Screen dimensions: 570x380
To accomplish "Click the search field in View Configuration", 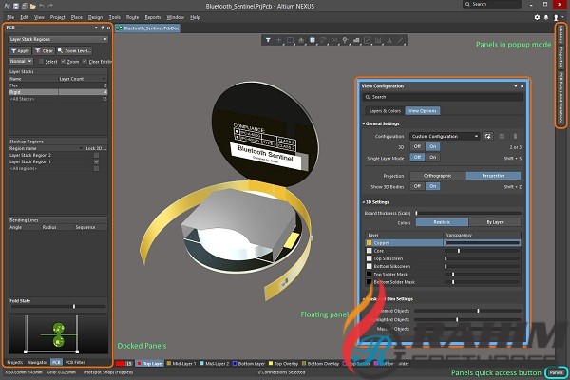I will click(x=443, y=97).
